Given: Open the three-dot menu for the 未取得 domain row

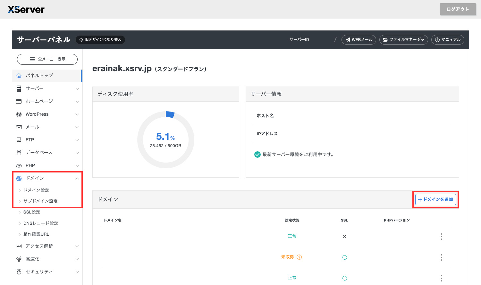Looking at the screenshot, I should pos(442,257).
